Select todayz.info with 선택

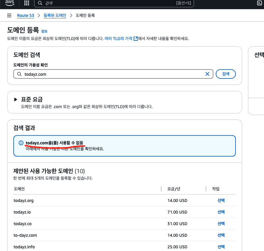[x=221, y=247]
